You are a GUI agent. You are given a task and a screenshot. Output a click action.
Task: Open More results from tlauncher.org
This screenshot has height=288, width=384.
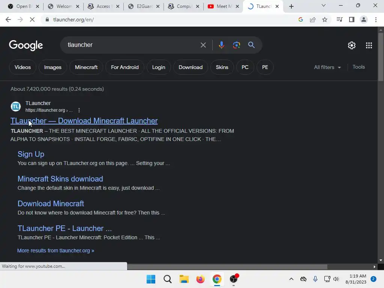55,250
